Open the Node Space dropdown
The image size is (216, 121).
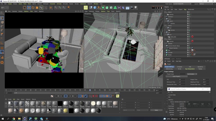182,4
